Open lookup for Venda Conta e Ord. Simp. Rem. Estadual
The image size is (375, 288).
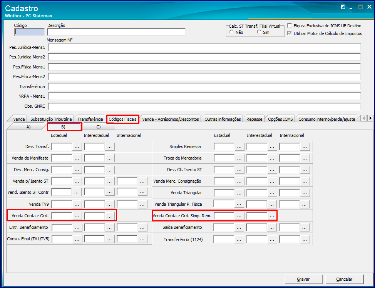pos(239,216)
